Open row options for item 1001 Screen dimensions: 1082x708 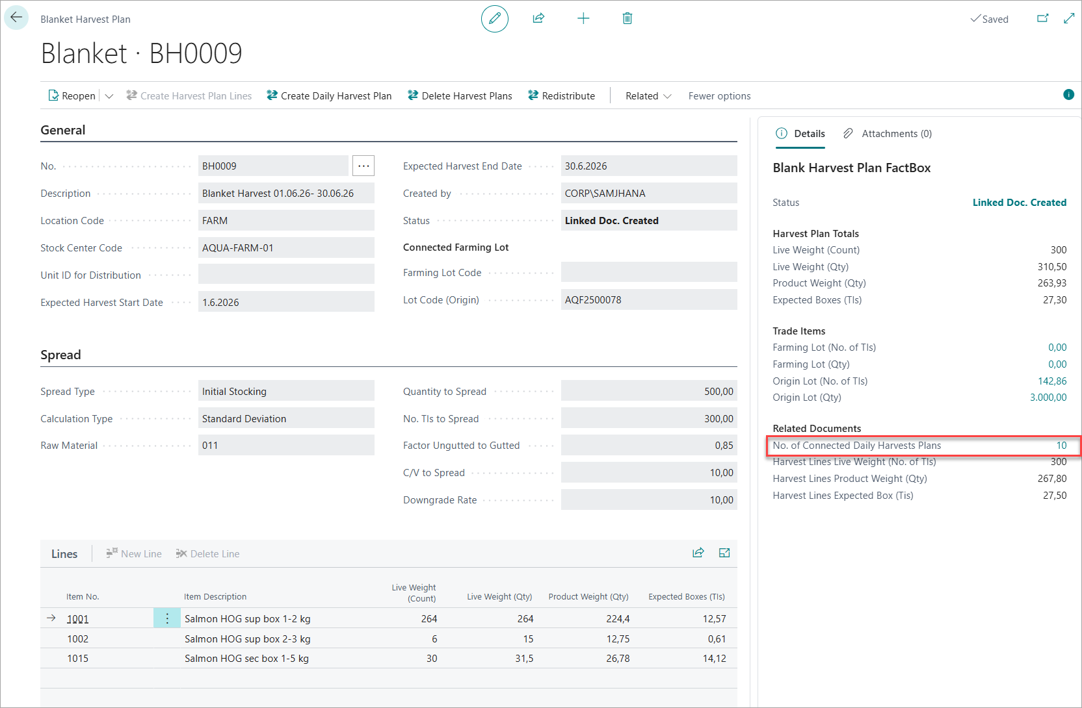tap(167, 618)
